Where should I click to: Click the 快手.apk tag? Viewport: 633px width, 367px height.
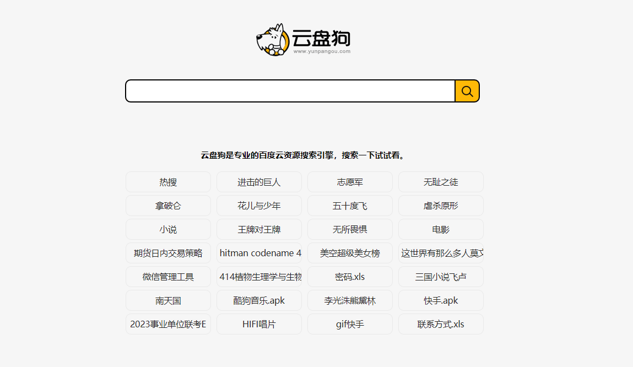pos(441,300)
